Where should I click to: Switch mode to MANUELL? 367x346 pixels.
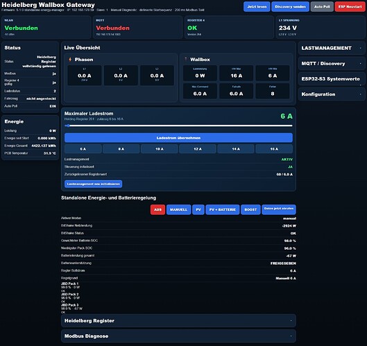[178, 209]
